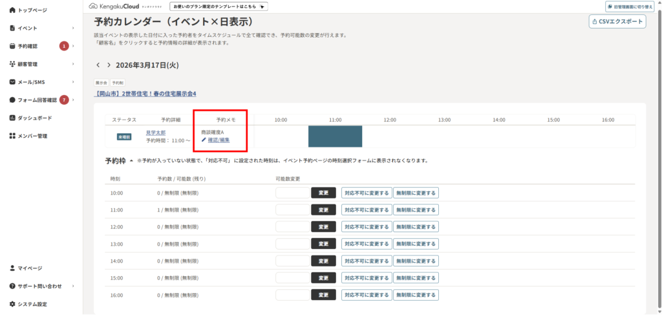The width and height of the screenshot is (662, 315).
Task: Click the メンバー管理 grid icon
Action: tap(12, 136)
